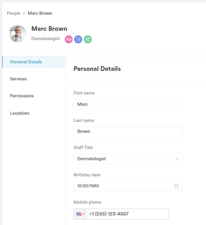Open the birthday calendar picker icon
The width and height of the screenshot is (206, 225).
coord(177,186)
